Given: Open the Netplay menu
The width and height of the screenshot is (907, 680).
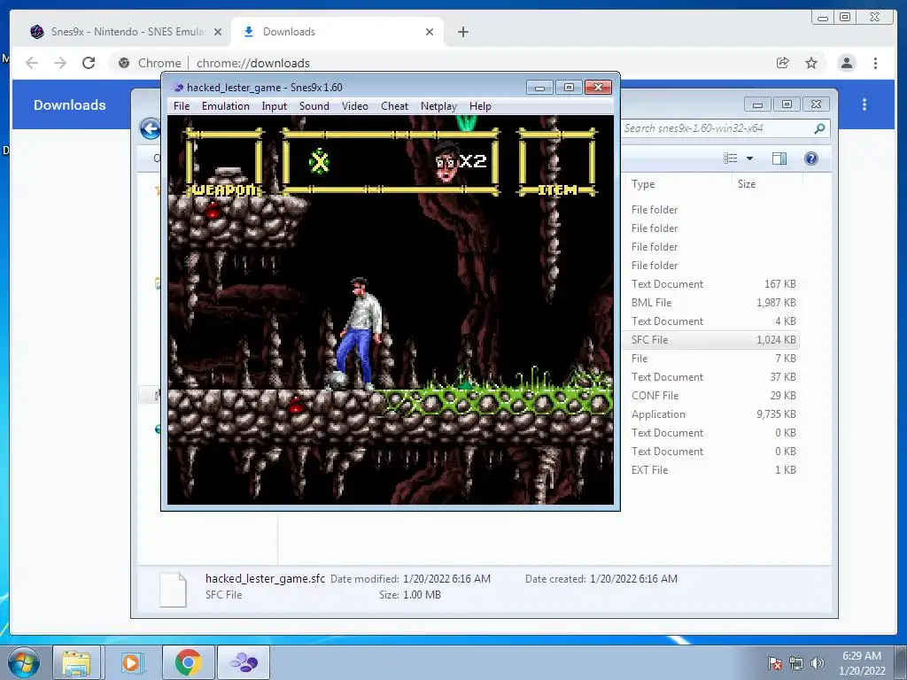Looking at the screenshot, I should point(438,106).
